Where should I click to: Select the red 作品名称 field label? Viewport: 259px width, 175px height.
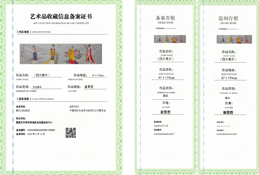click(x=22, y=75)
